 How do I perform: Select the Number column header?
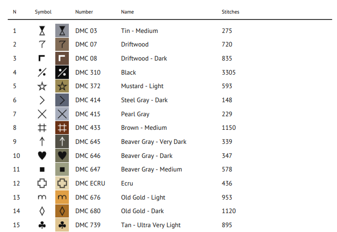click(84, 12)
